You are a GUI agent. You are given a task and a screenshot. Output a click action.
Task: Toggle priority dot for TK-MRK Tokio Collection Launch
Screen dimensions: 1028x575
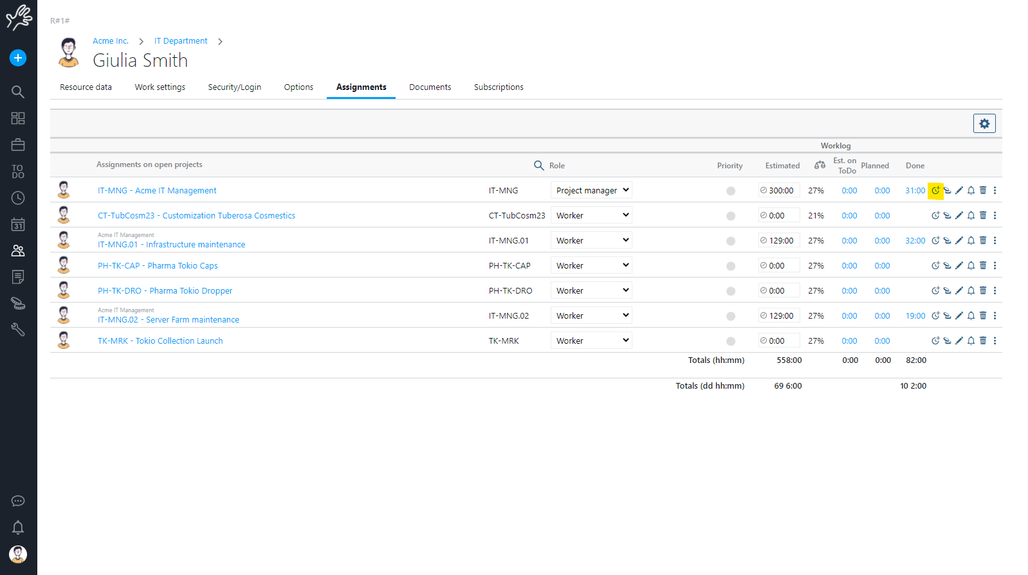click(730, 341)
